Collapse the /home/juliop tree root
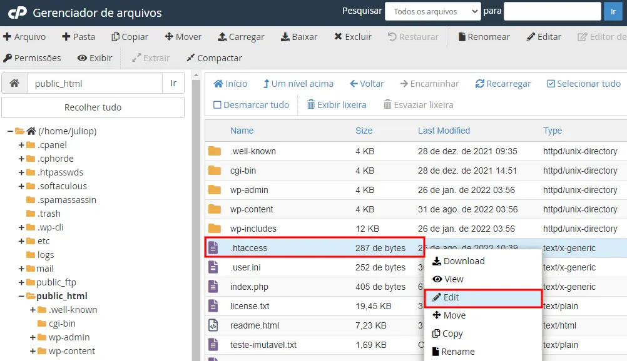627x361 pixels. (x=10, y=131)
